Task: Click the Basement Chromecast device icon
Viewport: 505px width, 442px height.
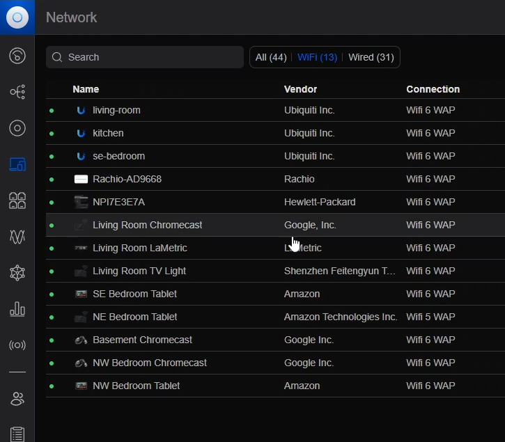Action: click(x=81, y=340)
